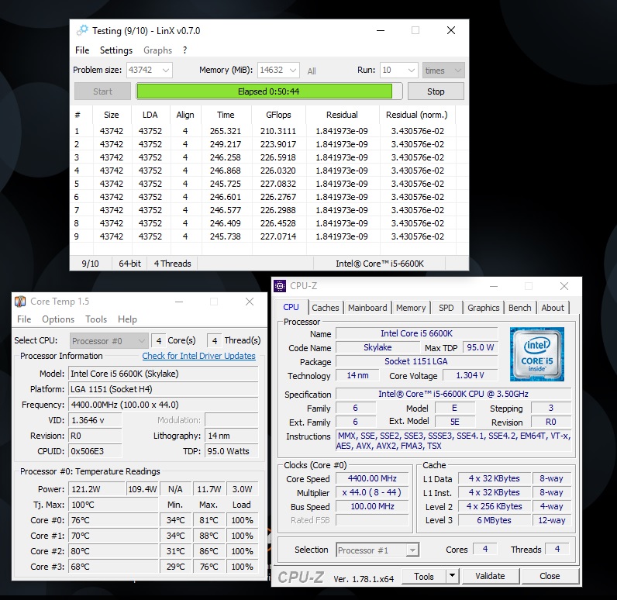Switch to the SPD tab
Screen dimensions: 617x600
pyautogui.click(x=446, y=308)
